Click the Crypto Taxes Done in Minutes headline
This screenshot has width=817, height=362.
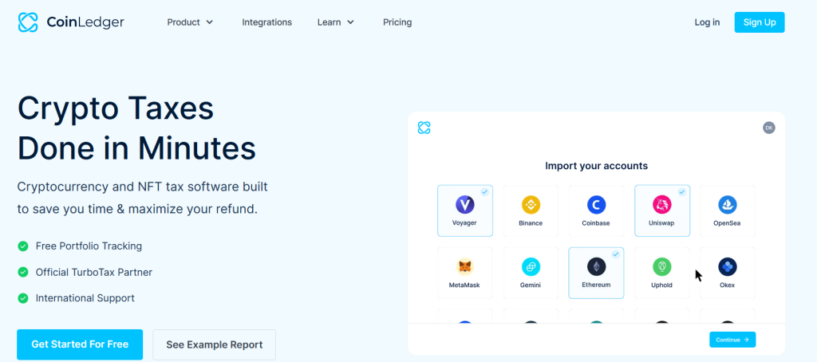(x=136, y=128)
